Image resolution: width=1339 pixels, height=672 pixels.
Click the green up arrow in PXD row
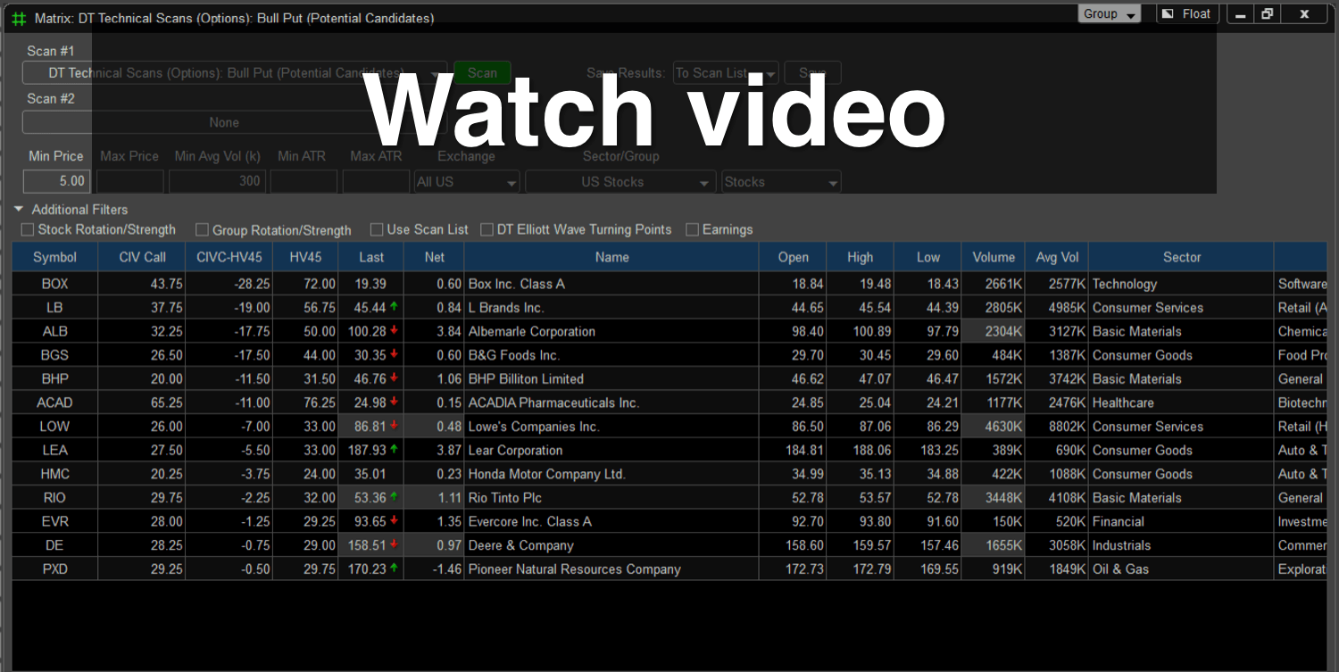tap(395, 568)
